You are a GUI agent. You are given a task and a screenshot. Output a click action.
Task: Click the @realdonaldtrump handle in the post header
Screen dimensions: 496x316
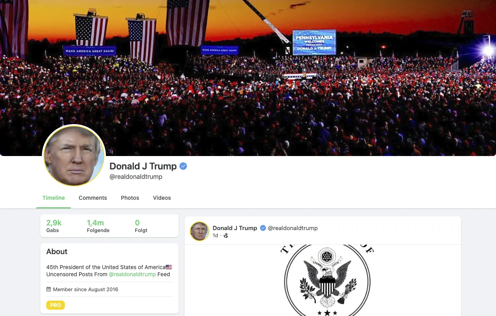[x=293, y=228]
